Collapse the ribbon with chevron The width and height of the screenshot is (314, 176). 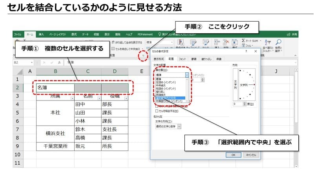pos(296,56)
